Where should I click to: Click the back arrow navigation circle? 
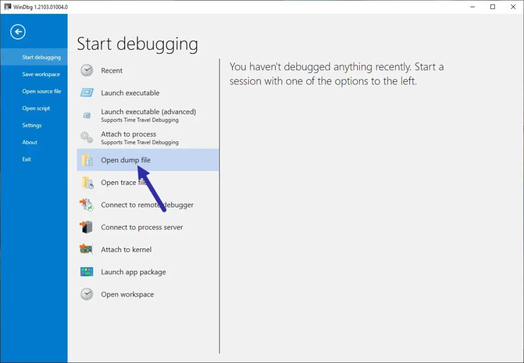pyautogui.click(x=17, y=32)
